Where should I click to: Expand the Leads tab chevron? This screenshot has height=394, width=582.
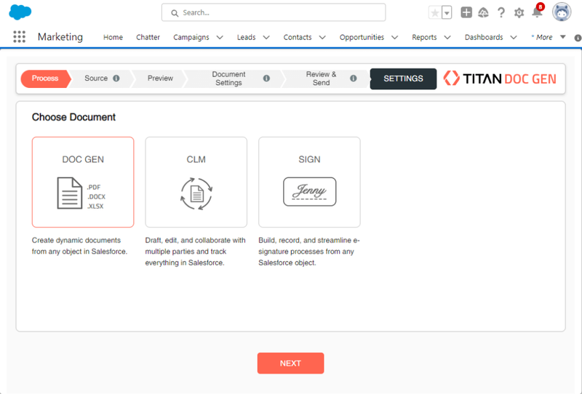[266, 37]
